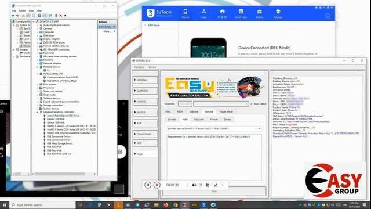The image size is (371, 209).
Task: Collapse Universal Serial Bus controllers node
Action: tap(37, 112)
